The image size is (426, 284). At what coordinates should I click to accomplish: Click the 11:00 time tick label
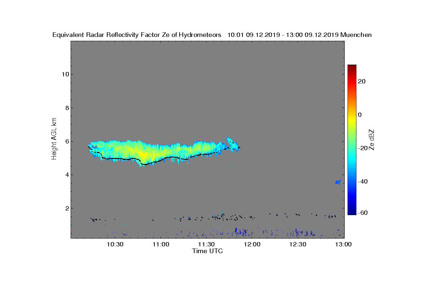click(x=160, y=245)
